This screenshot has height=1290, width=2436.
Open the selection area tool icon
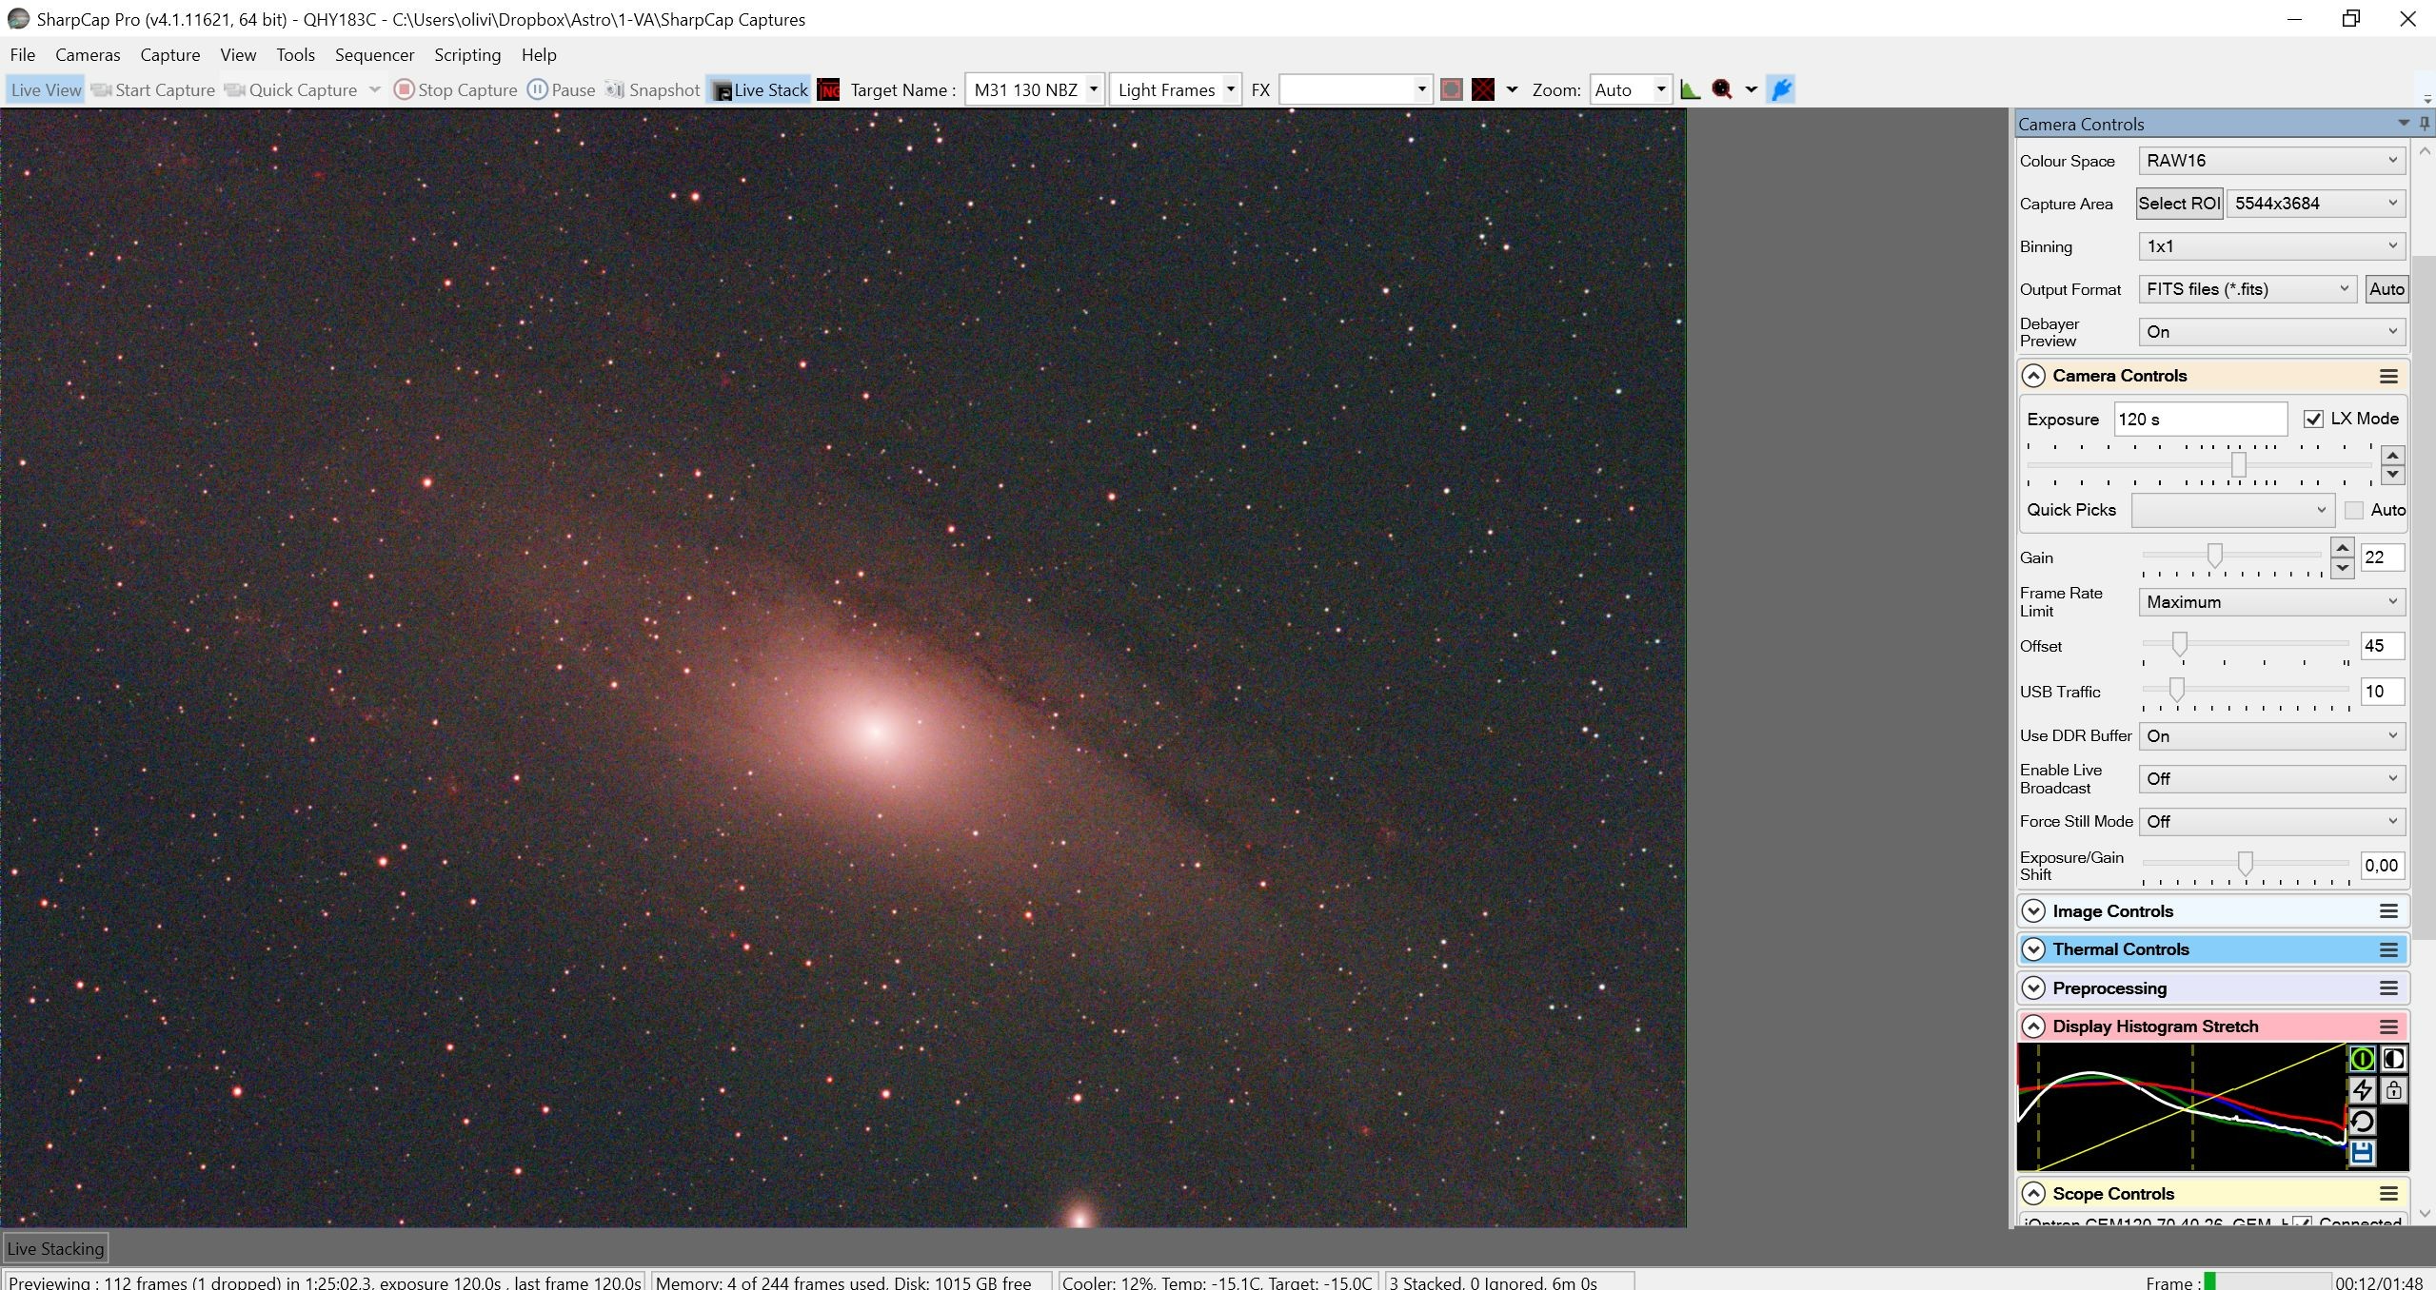coord(1451,89)
